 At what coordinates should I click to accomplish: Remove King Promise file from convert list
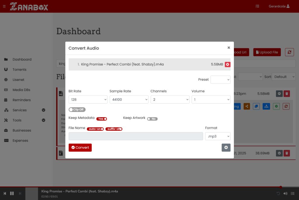click(x=227, y=65)
